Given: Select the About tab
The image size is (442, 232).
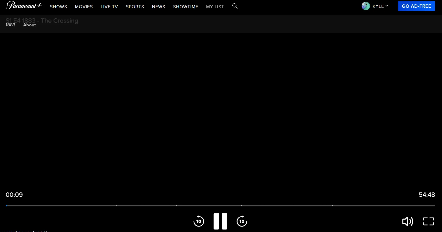Looking at the screenshot, I should 29,25.
